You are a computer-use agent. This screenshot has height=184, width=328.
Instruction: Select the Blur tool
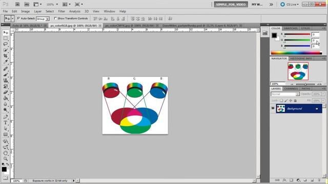(6, 104)
